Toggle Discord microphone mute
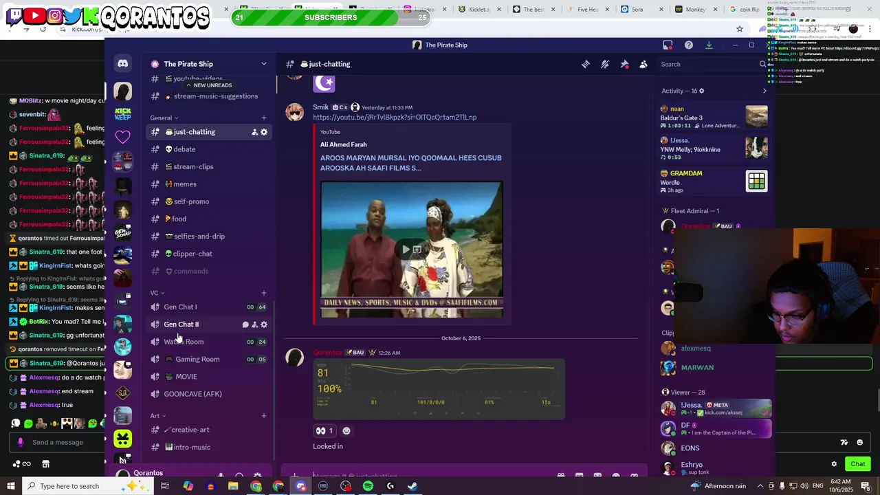 click(x=221, y=475)
